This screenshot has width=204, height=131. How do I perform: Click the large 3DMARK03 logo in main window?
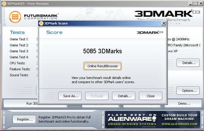tap(167, 13)
